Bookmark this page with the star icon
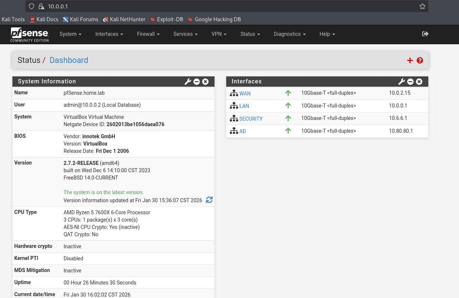The height and width of the screenshot is (298, 459). (422, 6)
